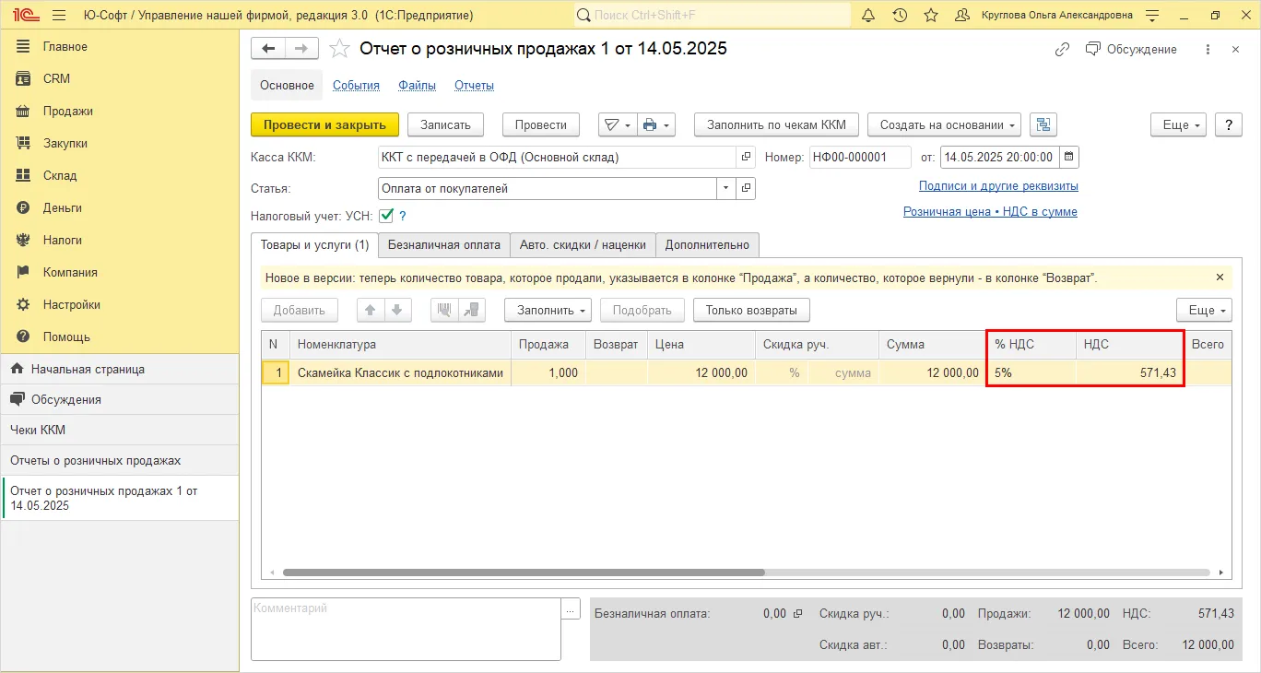
Task: Open Обсуждение button
Action: [1131, 49]
